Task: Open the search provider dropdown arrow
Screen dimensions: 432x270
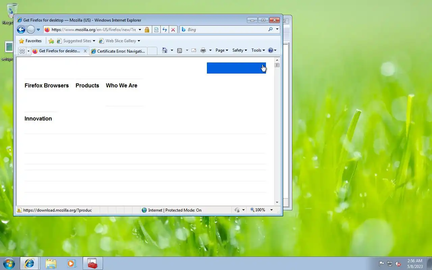Action: pos(277,29)
